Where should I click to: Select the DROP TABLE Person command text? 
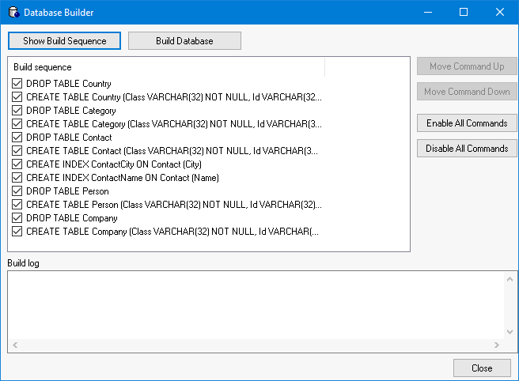tap(67, 191)
